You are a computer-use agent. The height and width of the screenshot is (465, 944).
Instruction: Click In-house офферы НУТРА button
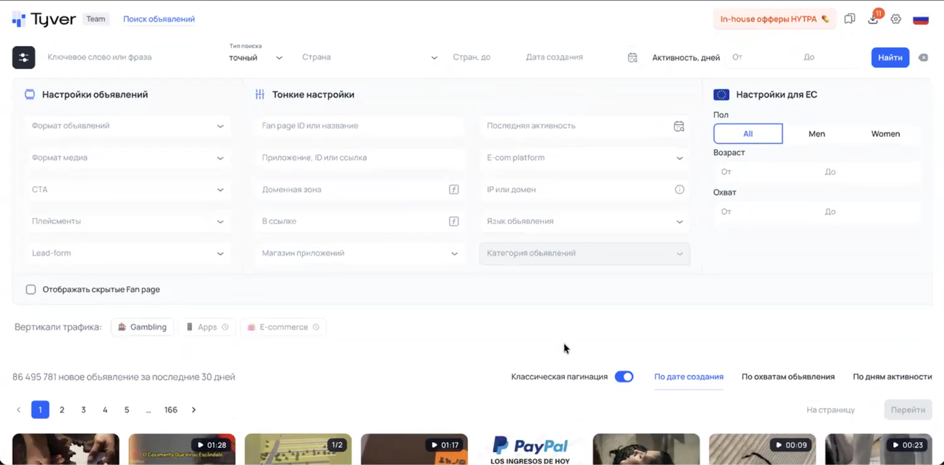coord(773,19)
